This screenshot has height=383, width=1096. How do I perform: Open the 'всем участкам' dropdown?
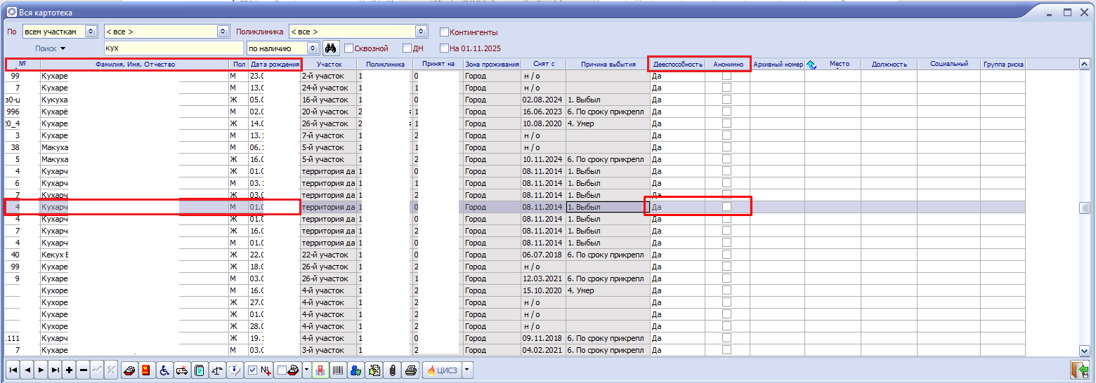pyautogui.click(x=90, y=32)
